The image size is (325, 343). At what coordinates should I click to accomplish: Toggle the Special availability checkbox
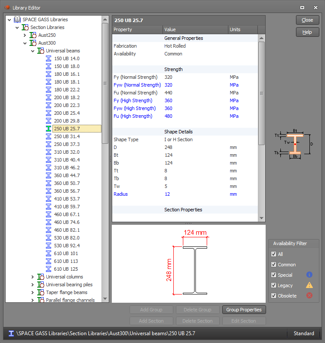tap(273, 275)
